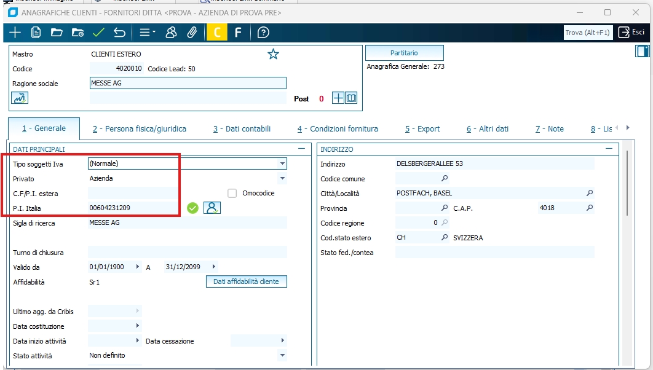653x370 pixels.
Task: Click the question mark help icon
Action: [263, 33]
